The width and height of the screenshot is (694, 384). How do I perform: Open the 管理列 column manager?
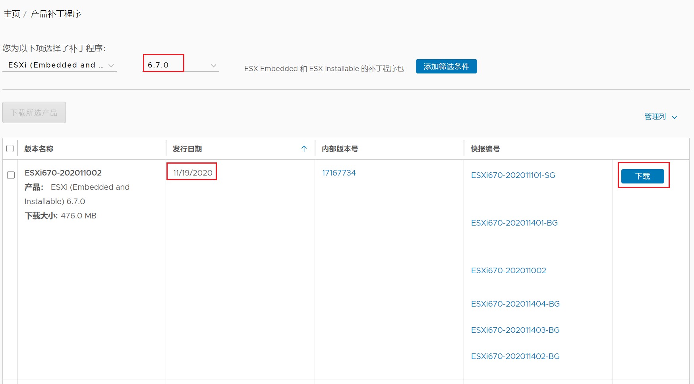(x=655, y=117)
